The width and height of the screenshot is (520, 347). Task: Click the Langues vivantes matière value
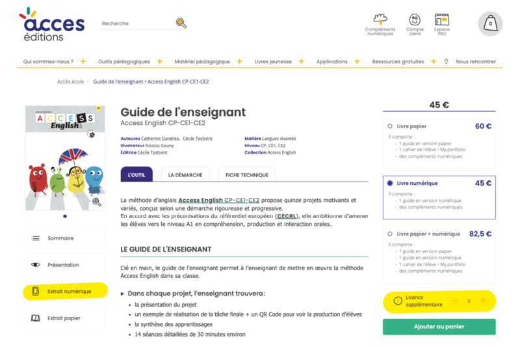click(279, 139)
